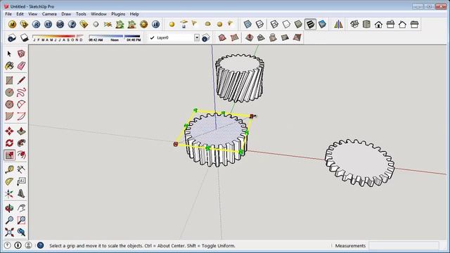Adjust the shadow date month slider
450x253 pixels.
pos(58,37)
